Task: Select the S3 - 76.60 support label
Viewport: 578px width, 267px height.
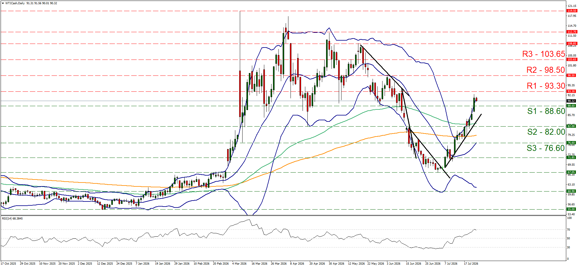Action: coord(546,148)
